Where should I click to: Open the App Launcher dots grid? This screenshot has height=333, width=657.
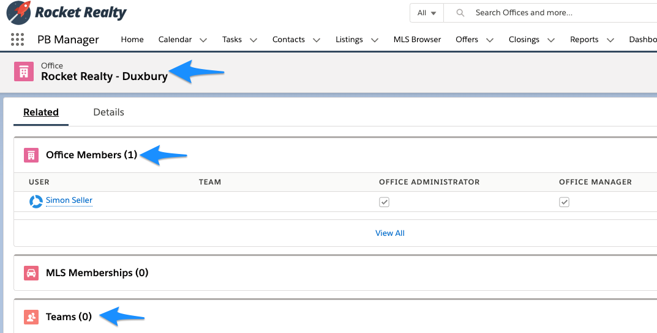pos(17,39)
